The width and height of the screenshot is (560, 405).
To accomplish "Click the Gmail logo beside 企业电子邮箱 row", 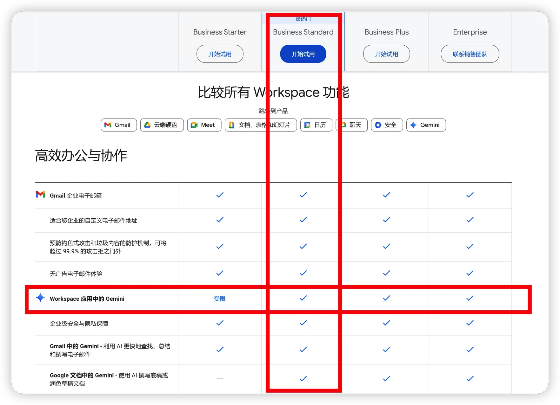I will [x=40, y=194].
